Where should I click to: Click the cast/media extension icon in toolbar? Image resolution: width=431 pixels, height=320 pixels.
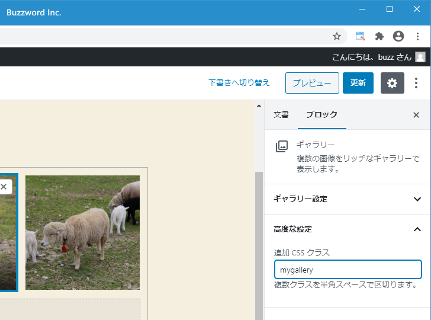(360, 36)
